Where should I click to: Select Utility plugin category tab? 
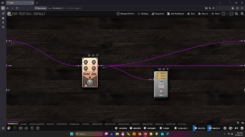coord(182,124)
